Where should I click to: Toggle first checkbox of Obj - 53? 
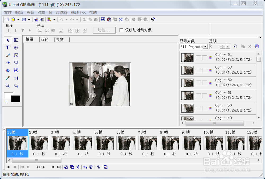[198, 70]
